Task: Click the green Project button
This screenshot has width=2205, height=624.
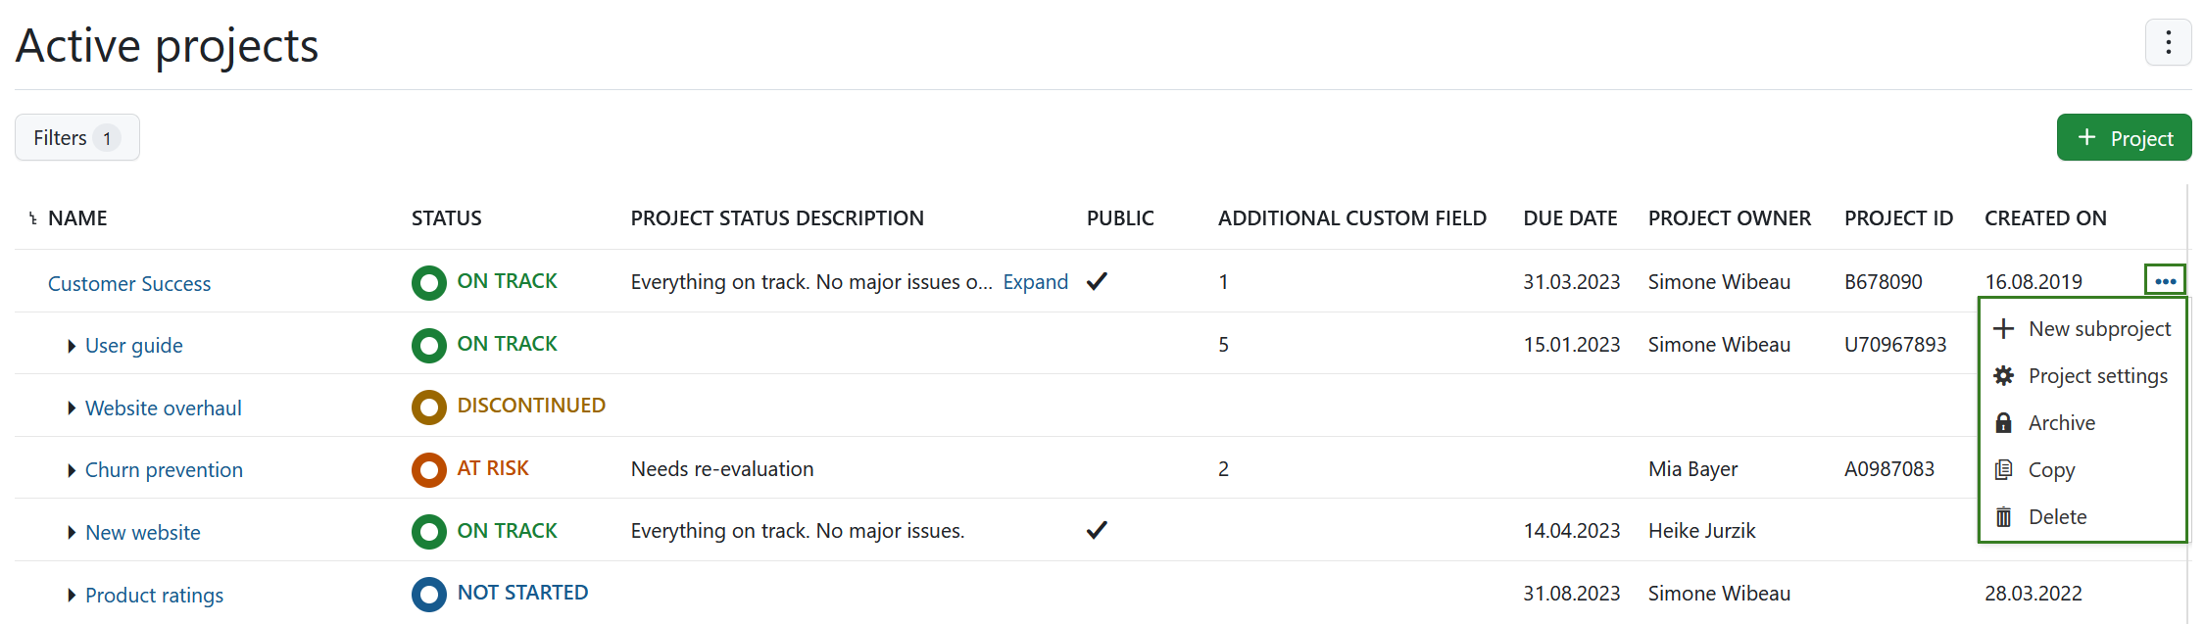Action: pos(2124,138)
